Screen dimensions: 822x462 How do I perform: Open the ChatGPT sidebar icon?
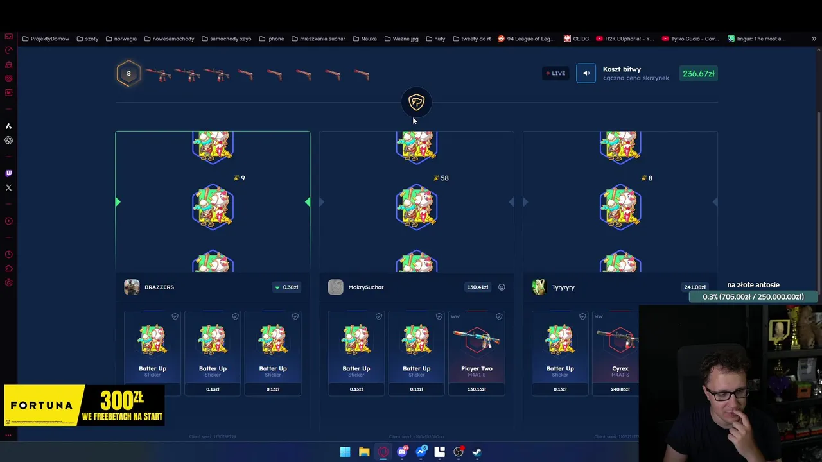[8, 140]
